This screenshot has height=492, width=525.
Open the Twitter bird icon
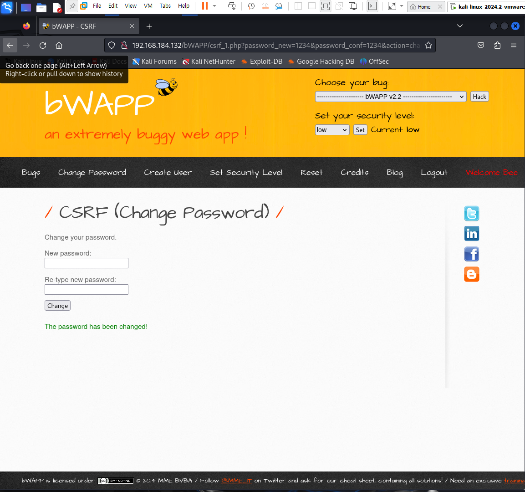pos(471,213)
